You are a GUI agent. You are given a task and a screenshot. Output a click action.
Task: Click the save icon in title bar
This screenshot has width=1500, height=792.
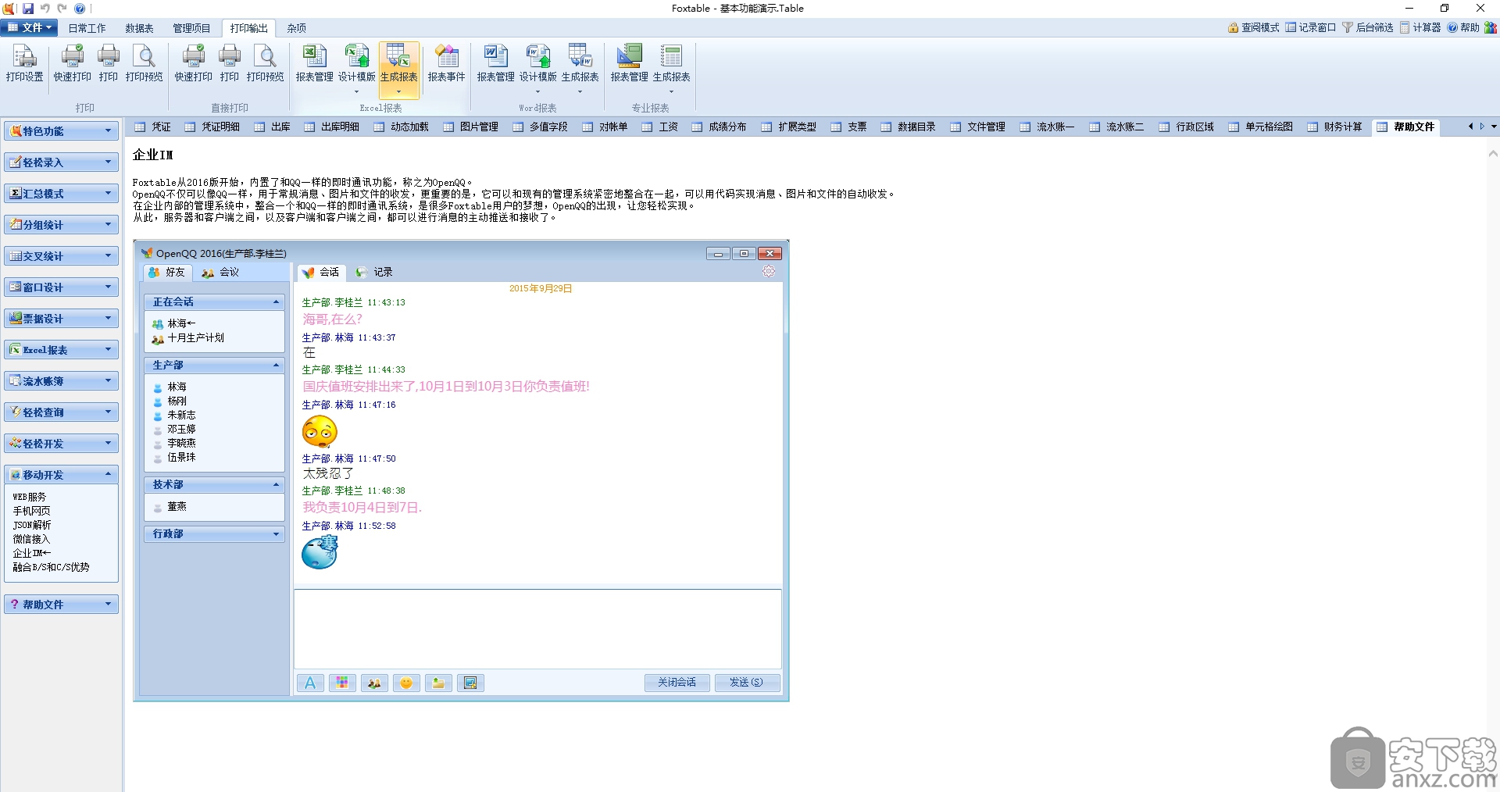click(x=28, y=9)
